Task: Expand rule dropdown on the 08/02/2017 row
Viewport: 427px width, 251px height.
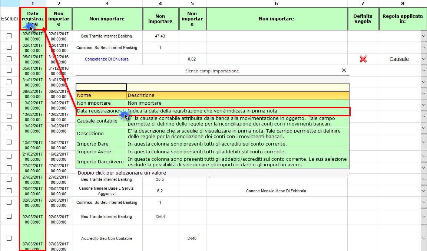Action: tap(424, 93)
